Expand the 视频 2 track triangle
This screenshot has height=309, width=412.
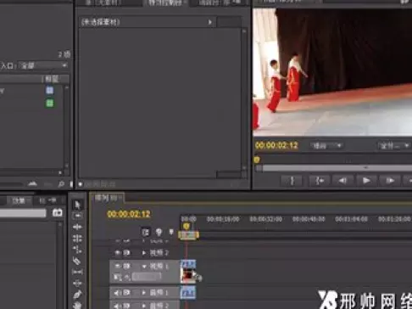coord(144,253)
